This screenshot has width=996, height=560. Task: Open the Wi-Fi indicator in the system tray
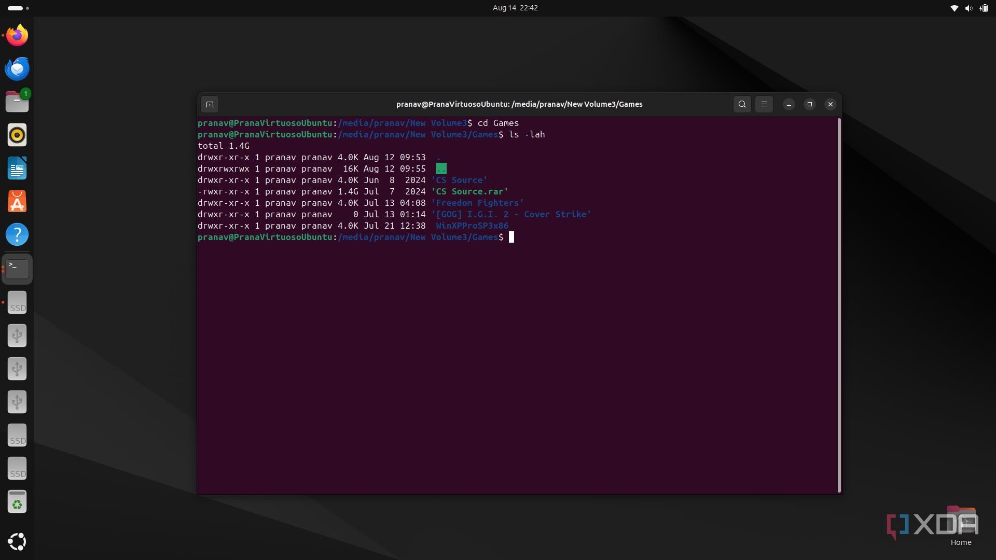(954, 8)
